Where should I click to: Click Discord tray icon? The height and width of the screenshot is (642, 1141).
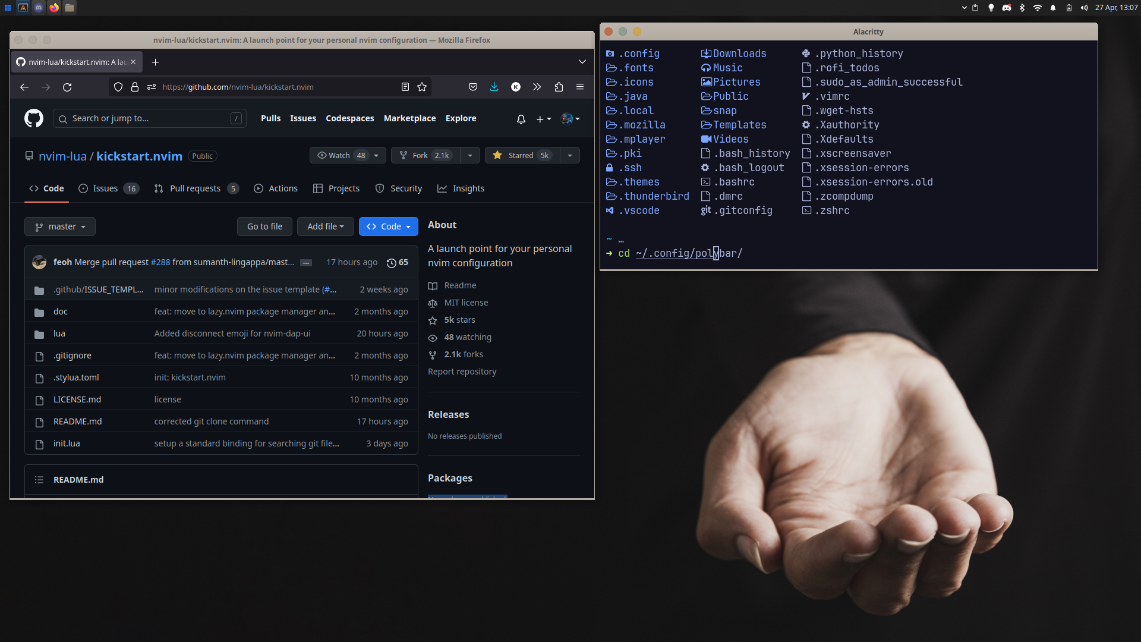tap(1007, 8)
